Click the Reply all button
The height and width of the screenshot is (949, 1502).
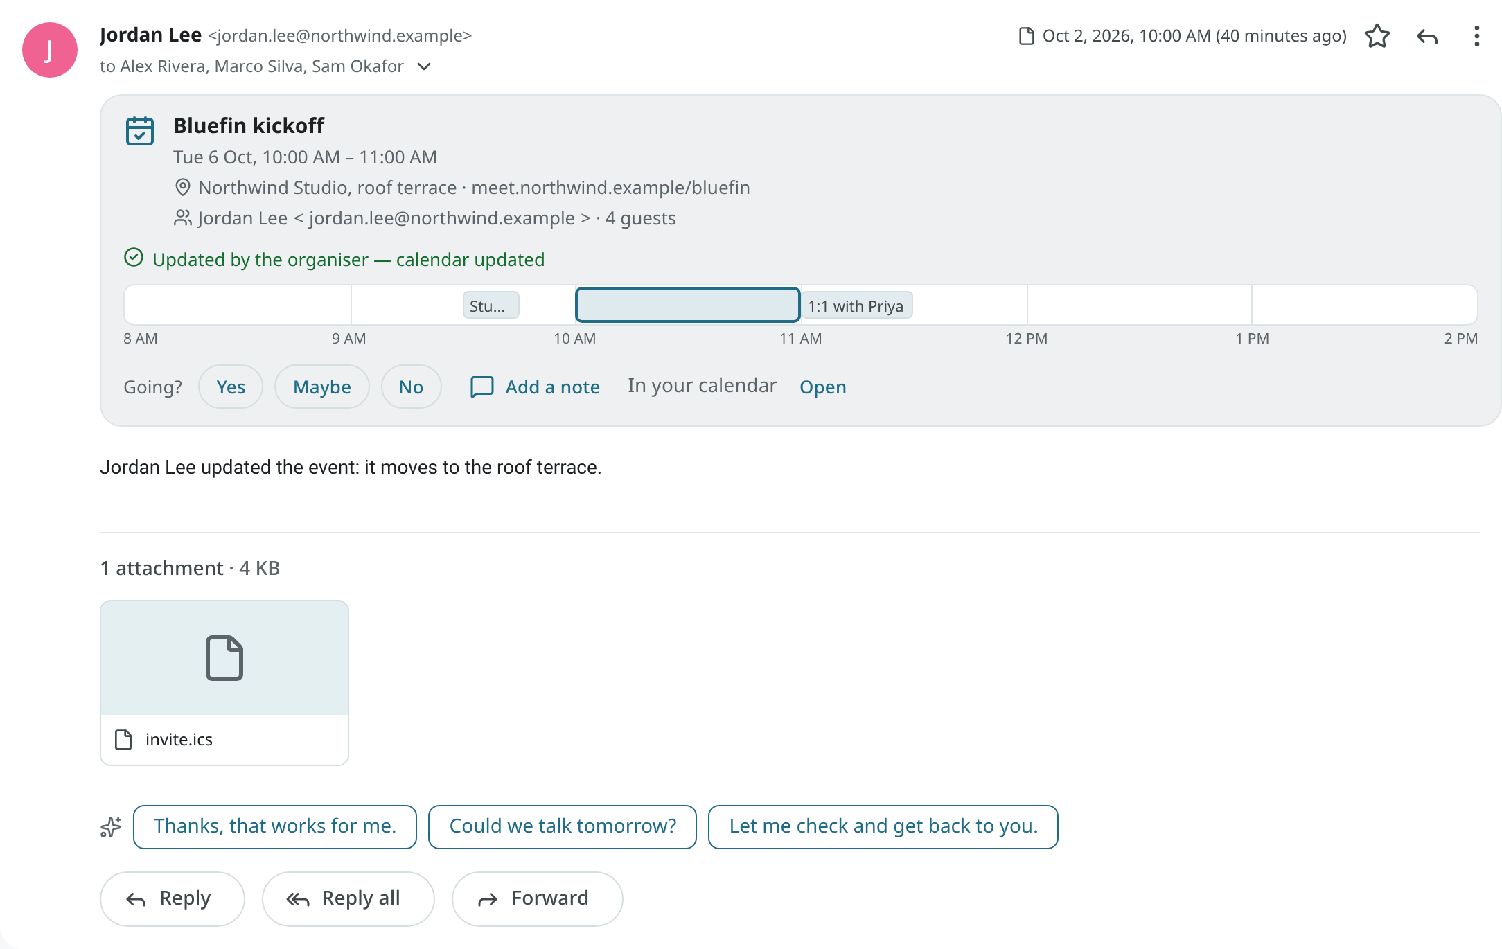pos(348,898)
